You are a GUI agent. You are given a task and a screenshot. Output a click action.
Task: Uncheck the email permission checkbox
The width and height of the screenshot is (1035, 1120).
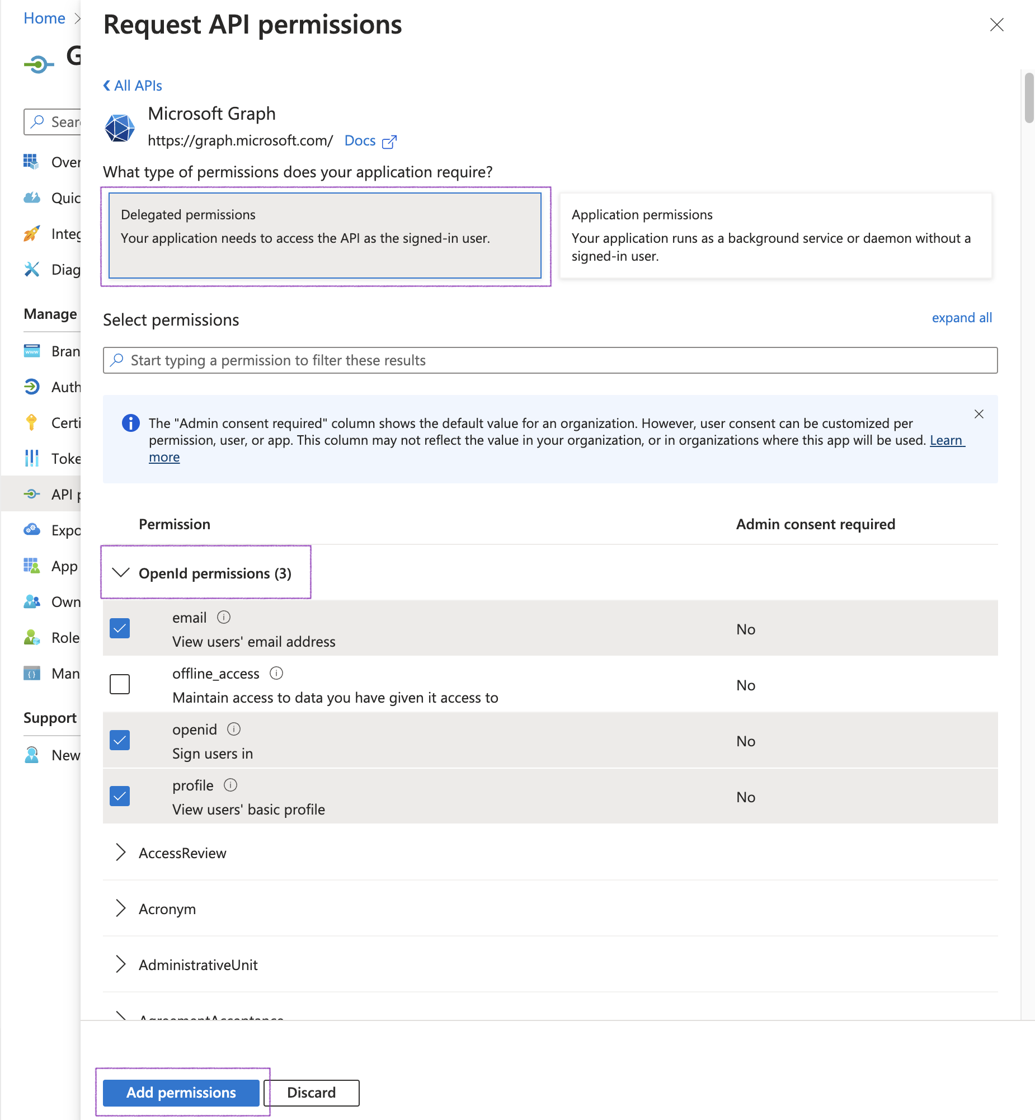click(120, 628)
